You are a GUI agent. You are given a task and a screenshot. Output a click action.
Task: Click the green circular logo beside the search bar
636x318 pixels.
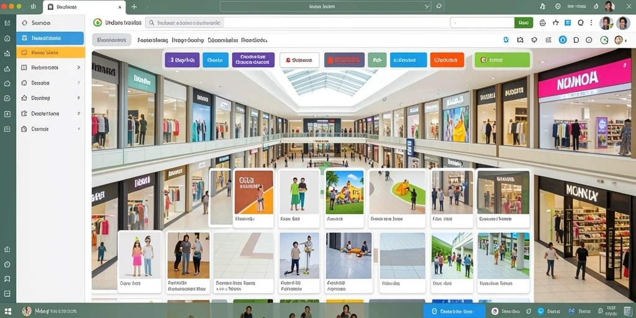pos(98,23)
